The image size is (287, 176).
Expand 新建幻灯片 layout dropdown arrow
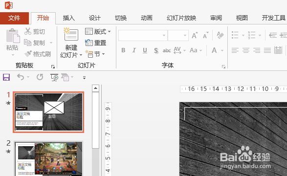[81, 55]
